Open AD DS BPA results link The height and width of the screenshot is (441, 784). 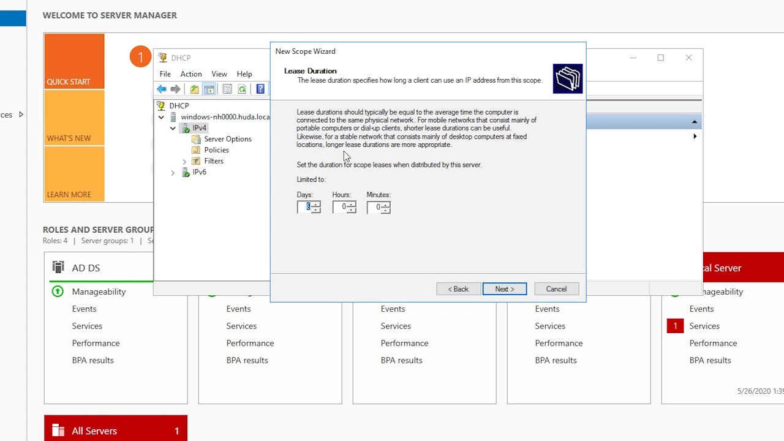[x=92, y=360]
